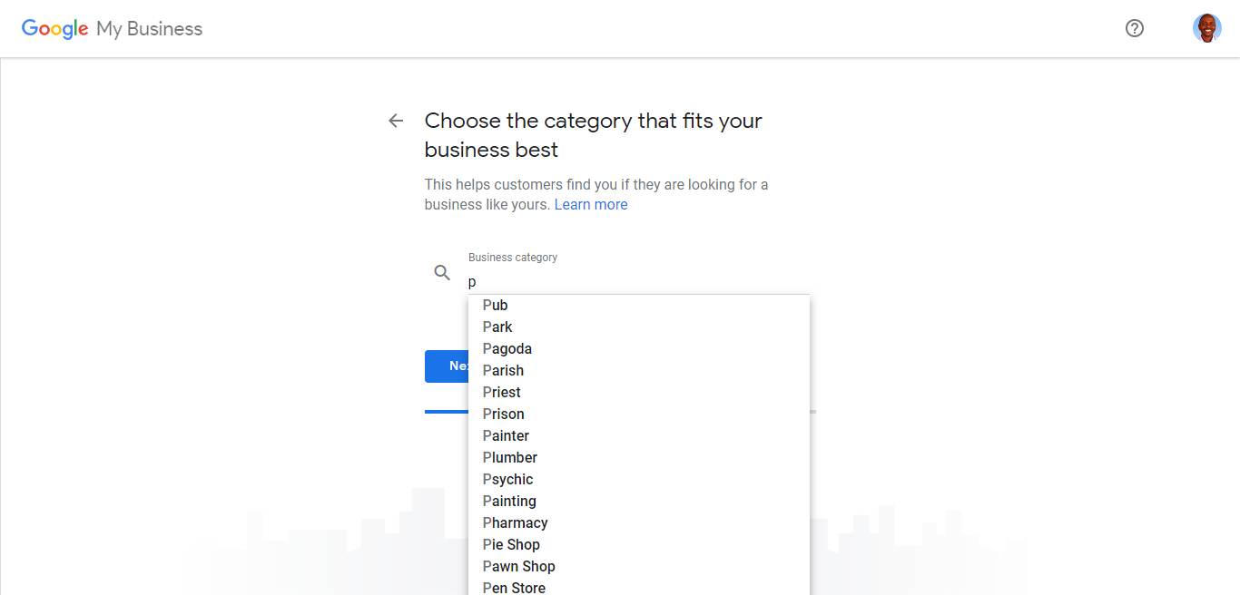This screenshot has width=1240, height=595.
Task: Select Pub from the suggestions
Action: tap(639, 305)
